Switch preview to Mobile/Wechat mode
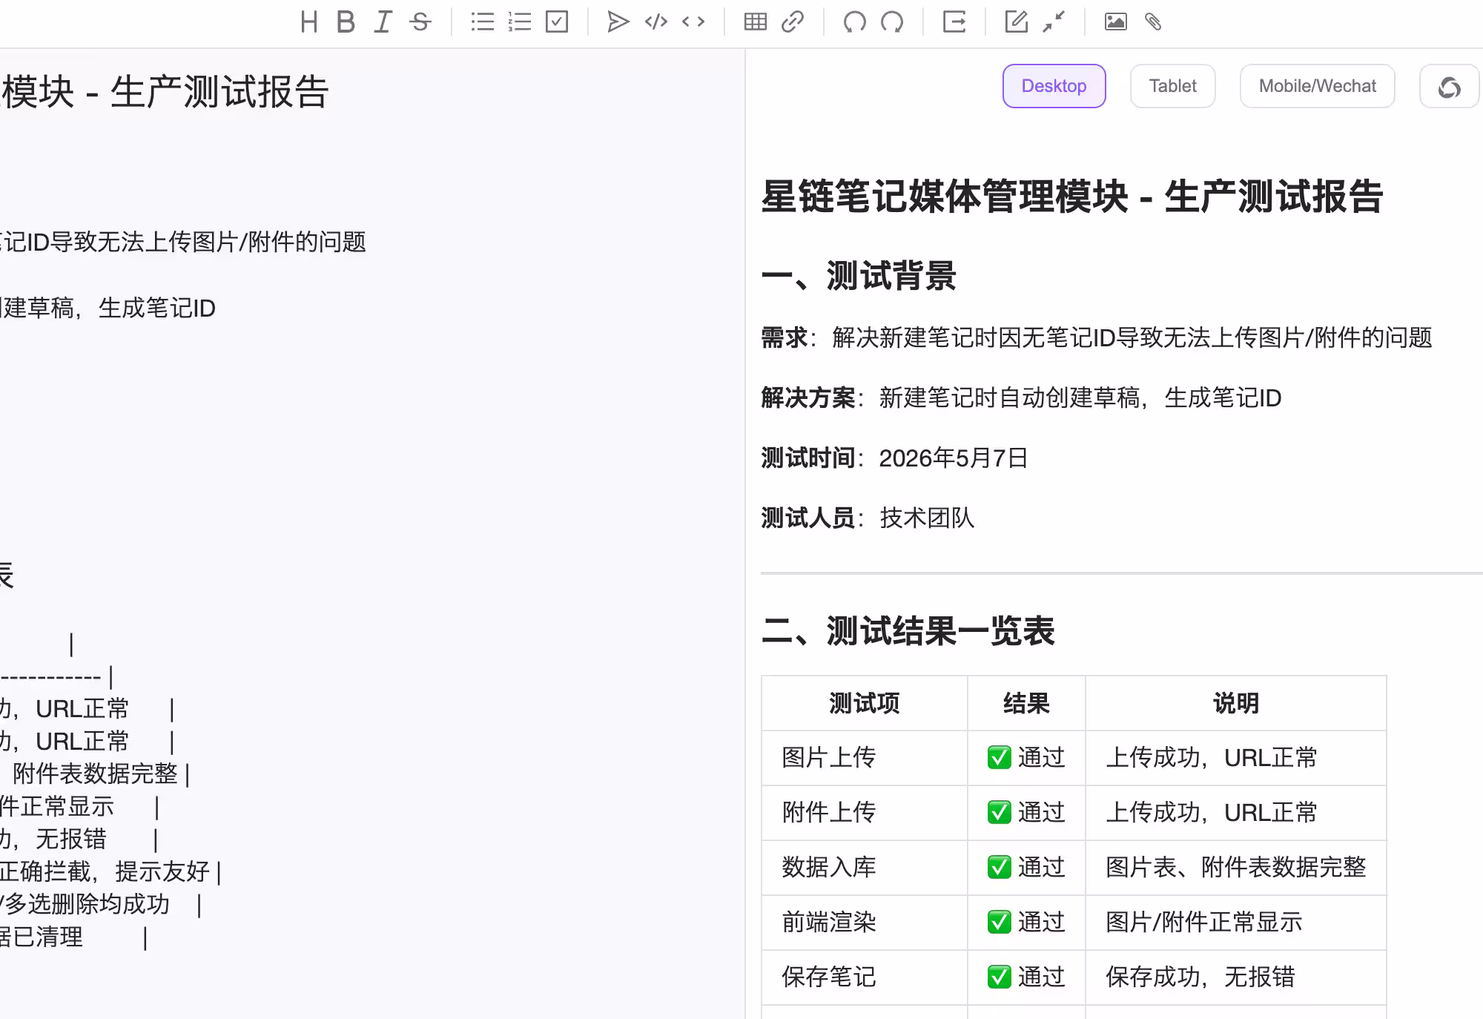 tap(1317, 86)
